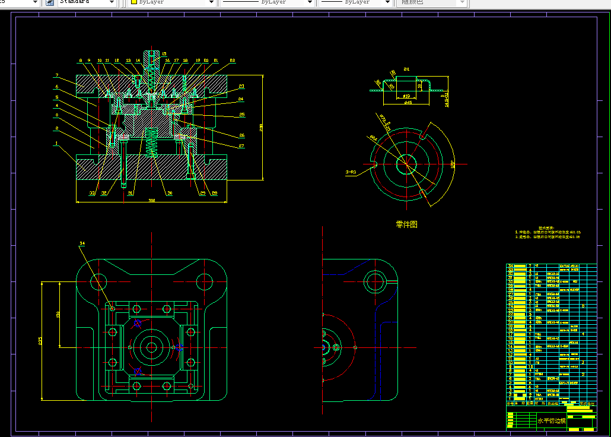Screen dimensions: 611x437
Task: Select balloon number 31 below the section view
Action: point(130,193)
